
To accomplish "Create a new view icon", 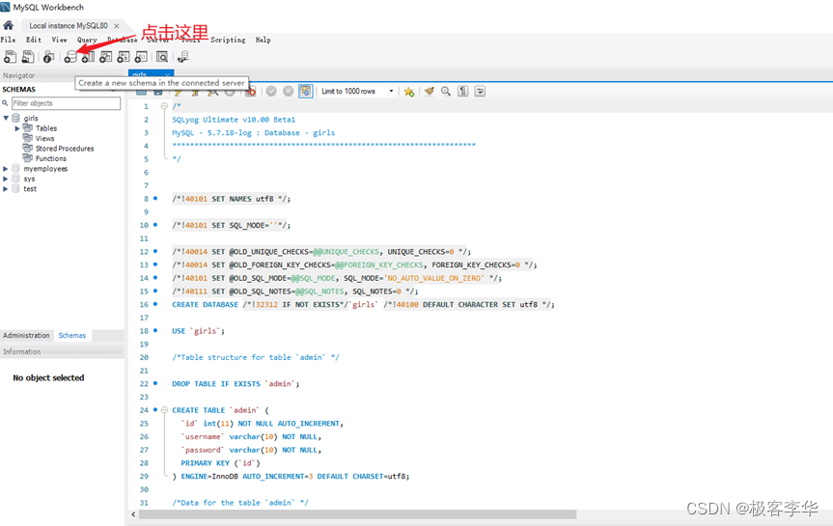I will point(106,56).
